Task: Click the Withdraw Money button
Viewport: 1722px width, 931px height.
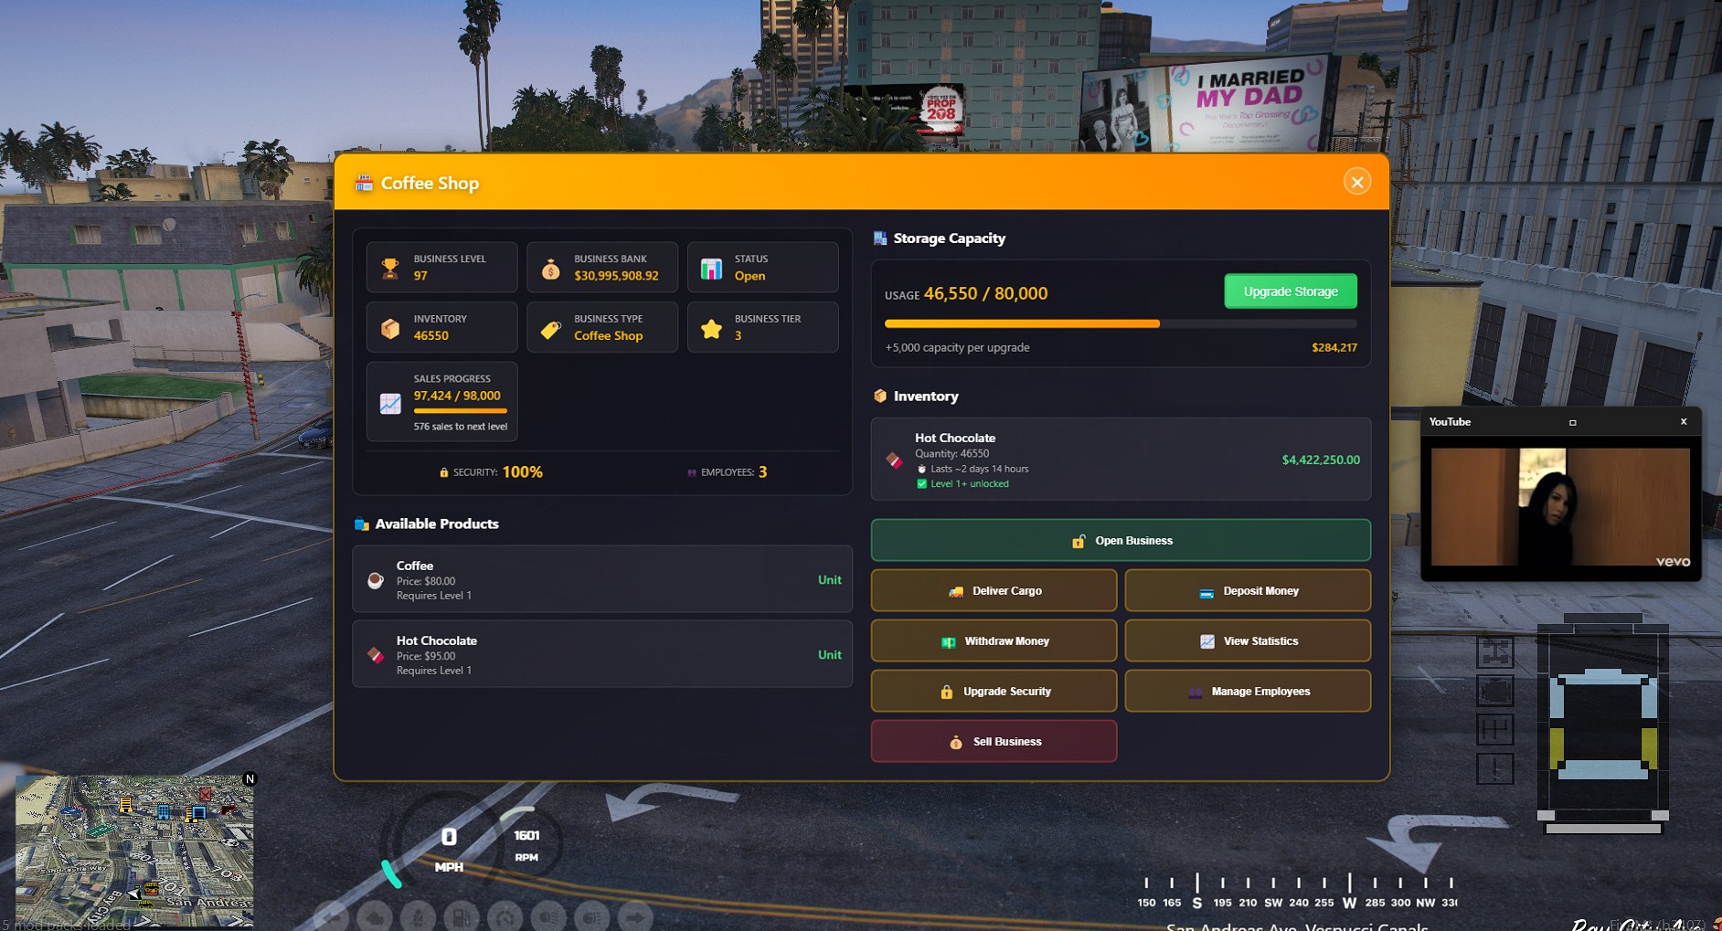Action: (994, 641)
